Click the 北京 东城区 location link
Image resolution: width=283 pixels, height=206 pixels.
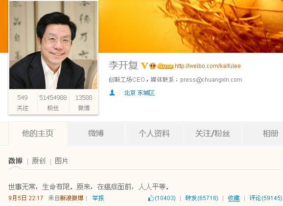(x=139, y=93)
